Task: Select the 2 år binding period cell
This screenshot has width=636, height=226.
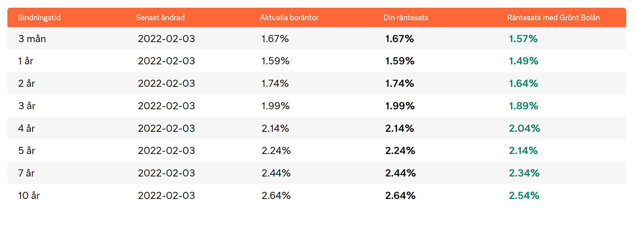Action: (26, 83)
